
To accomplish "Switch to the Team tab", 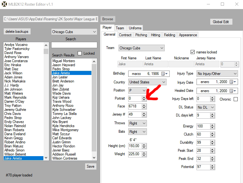I will (120, 28).
